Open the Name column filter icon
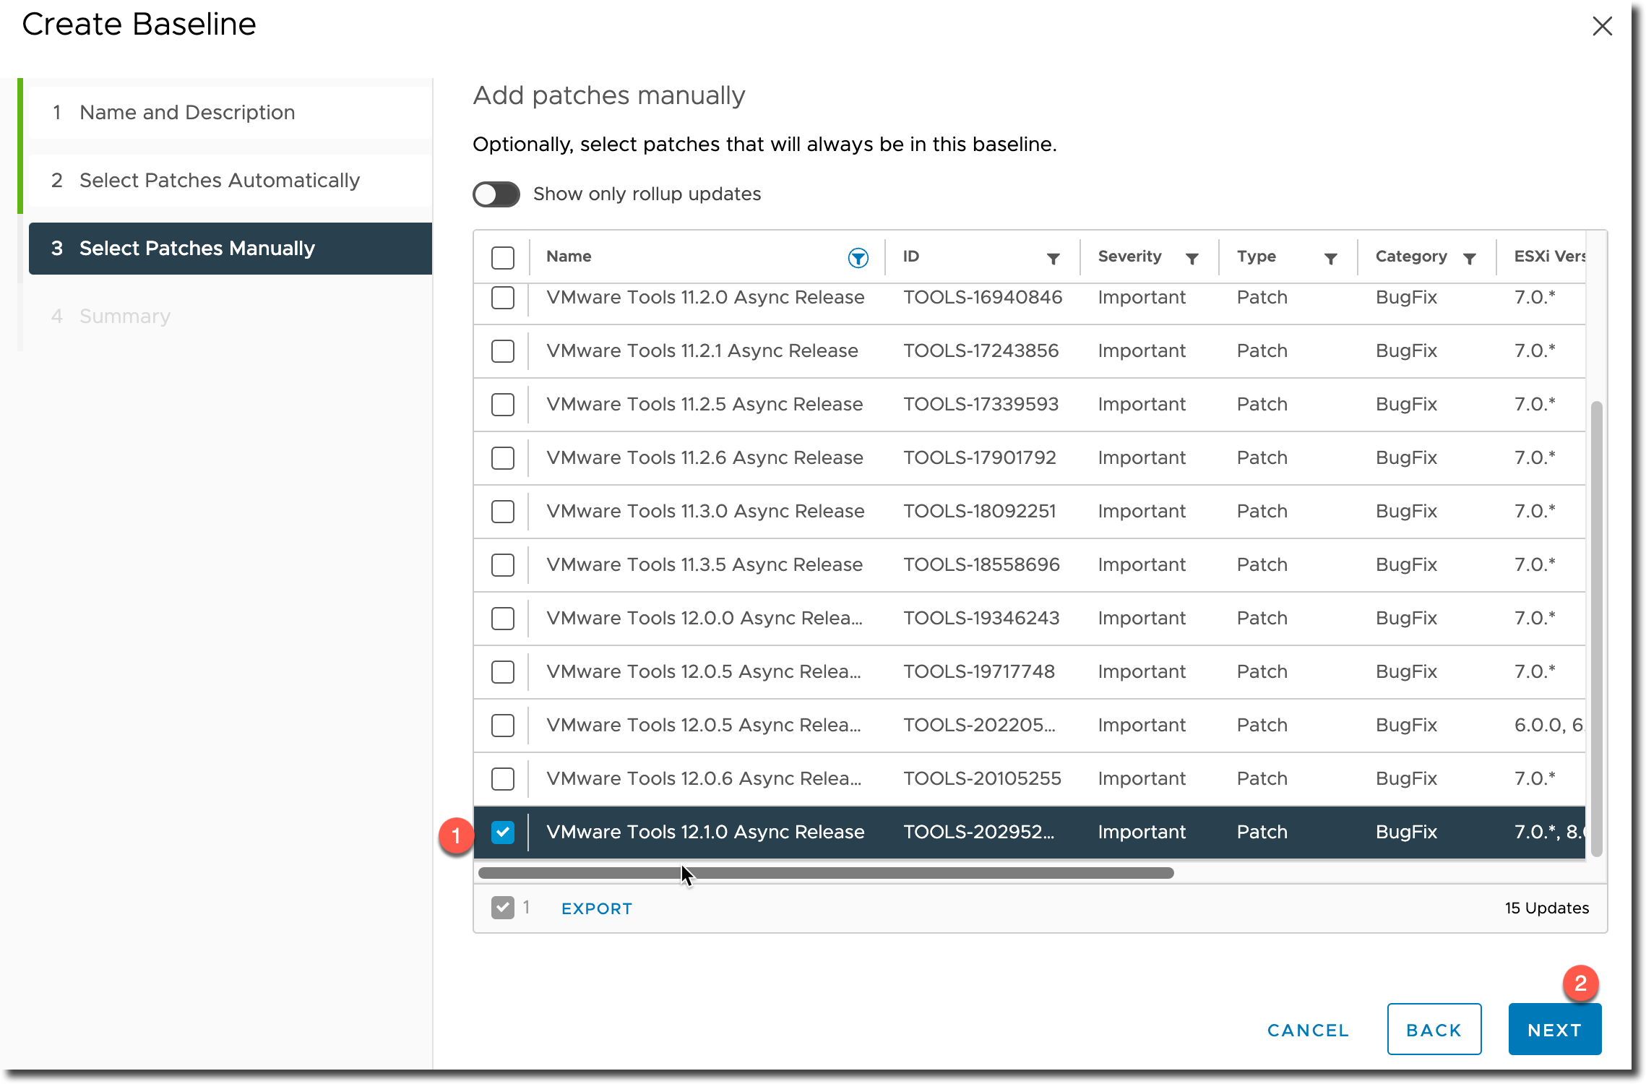The width and height of the screenshot is (1646, 1084). pos(858,258)
